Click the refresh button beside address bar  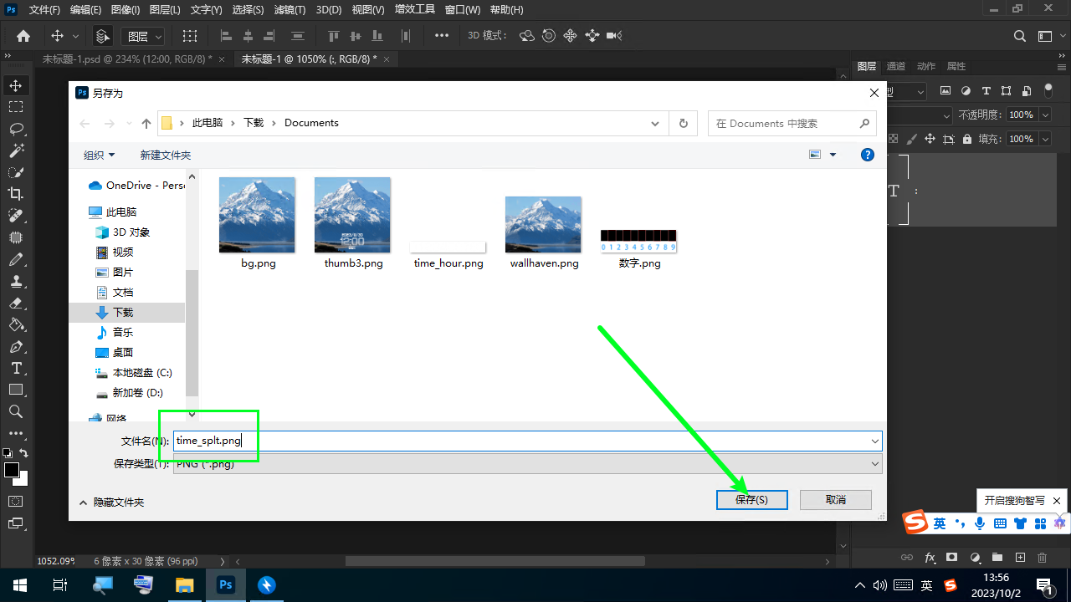(684, 123)
